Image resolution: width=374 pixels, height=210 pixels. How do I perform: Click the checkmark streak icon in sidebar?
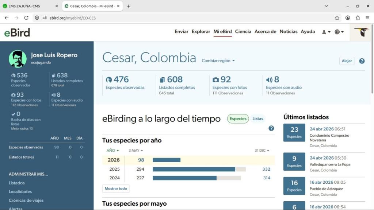pos(13,114)
